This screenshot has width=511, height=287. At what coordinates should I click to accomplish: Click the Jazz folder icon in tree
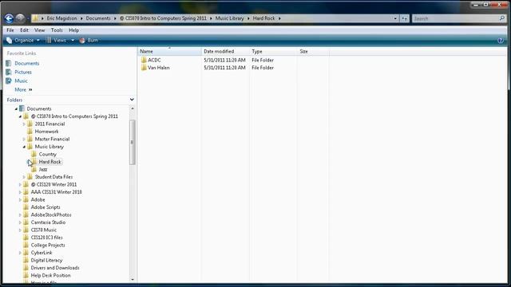point(34,169)
